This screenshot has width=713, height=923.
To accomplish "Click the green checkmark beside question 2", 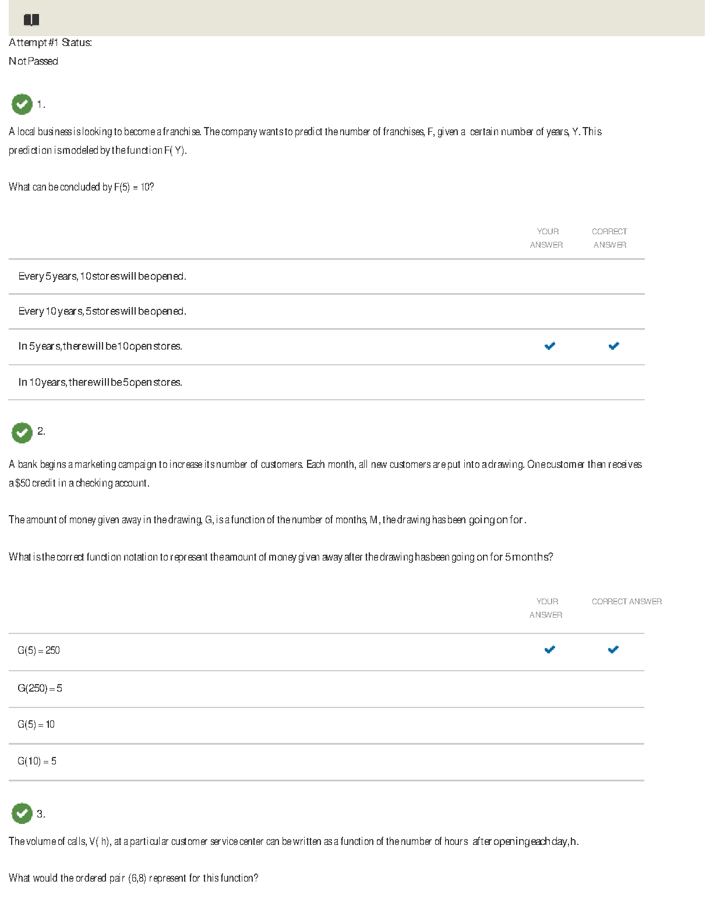I will 22,432.
